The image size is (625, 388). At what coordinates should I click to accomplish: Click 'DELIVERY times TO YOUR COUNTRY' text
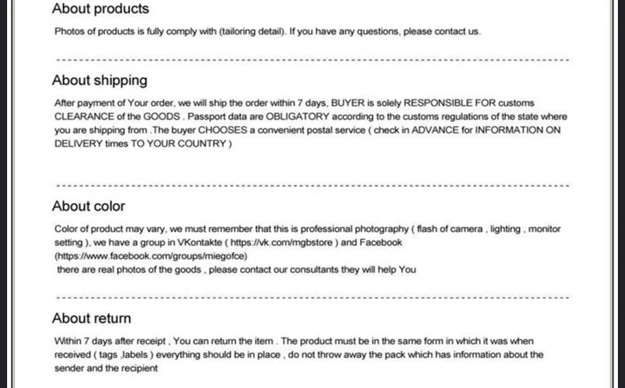coord(141,144)
